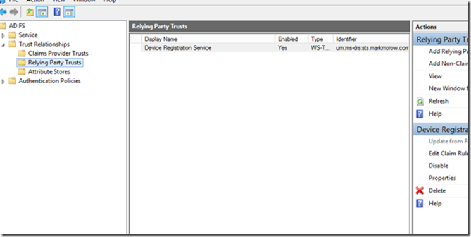471x237 pixels.
Task: Click Help icon under Device Registration actions
Action: click(420, 204)
